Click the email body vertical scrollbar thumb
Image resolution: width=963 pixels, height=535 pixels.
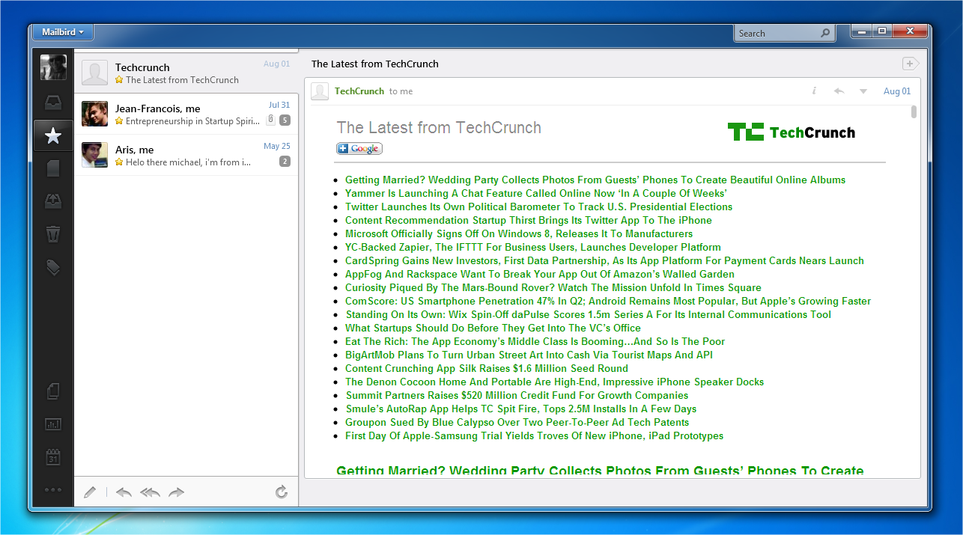(914, 112)
